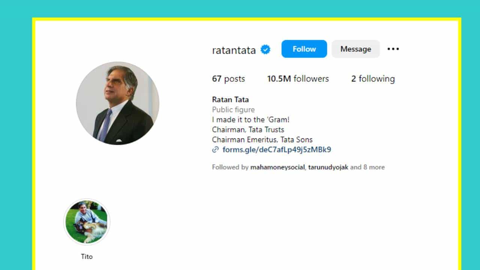480x270 pixels.
Task: Click the verified badge next to ratantata
Action: tap(265, 49)
